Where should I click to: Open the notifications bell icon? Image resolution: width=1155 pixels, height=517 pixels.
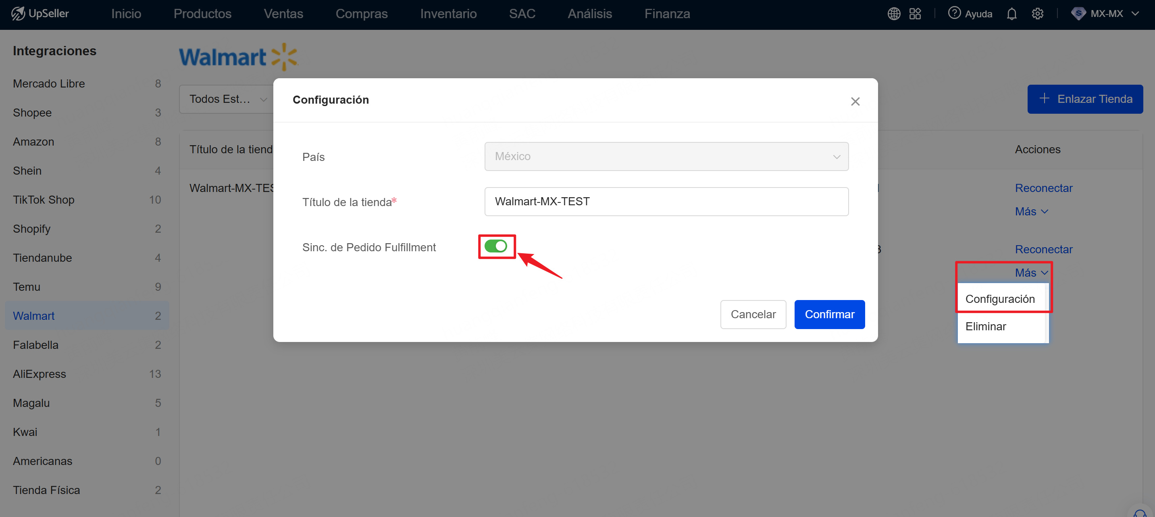tap(1011, 14)
